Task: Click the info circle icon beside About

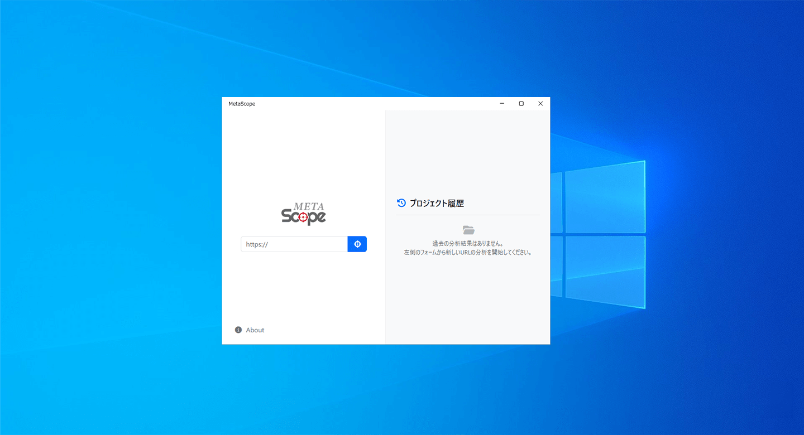Action: [x=238, y=330]
